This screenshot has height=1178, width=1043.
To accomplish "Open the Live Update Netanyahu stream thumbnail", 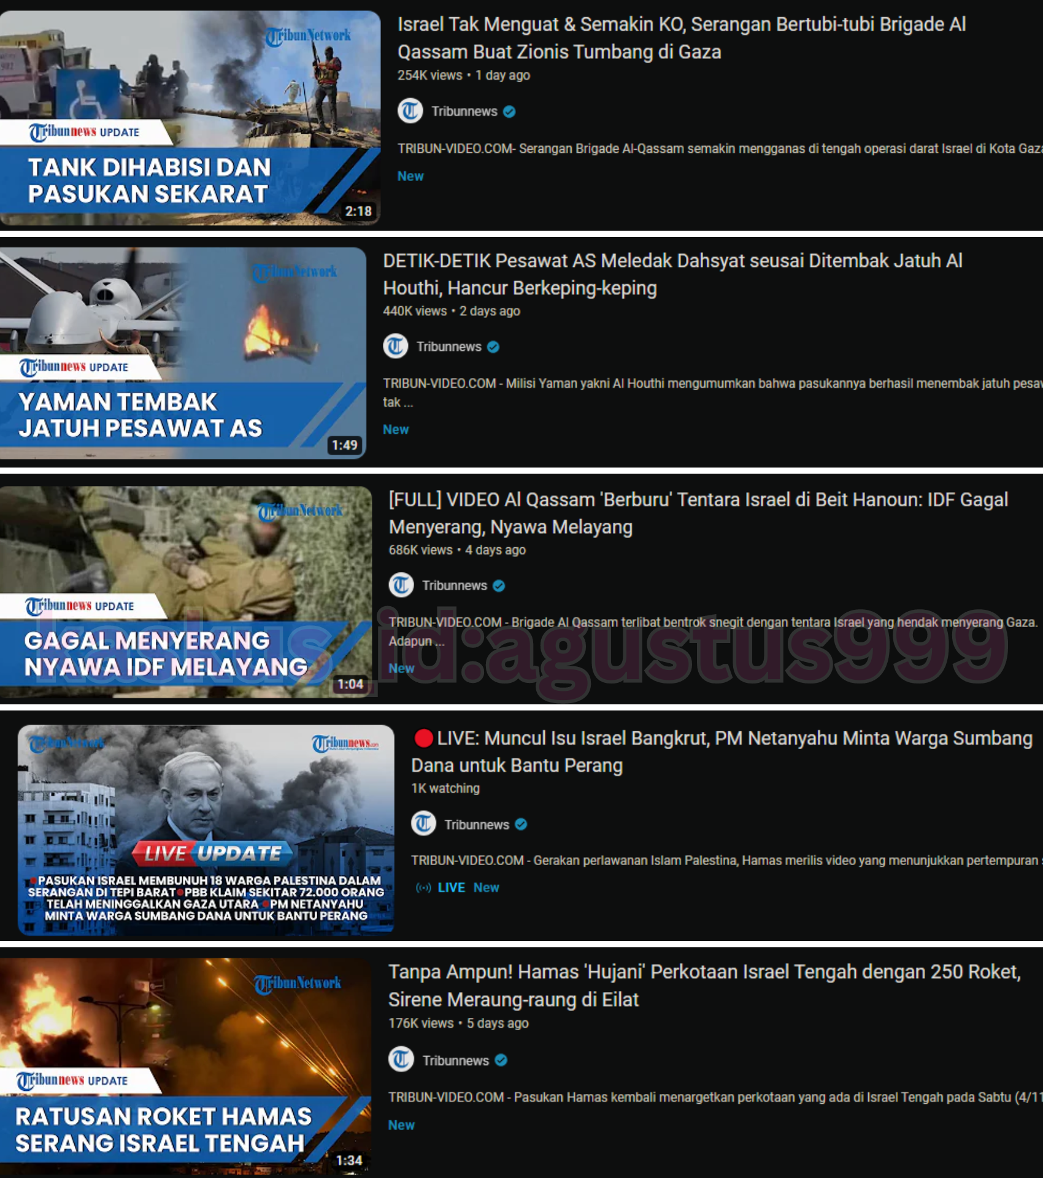I will coord(206,830).
